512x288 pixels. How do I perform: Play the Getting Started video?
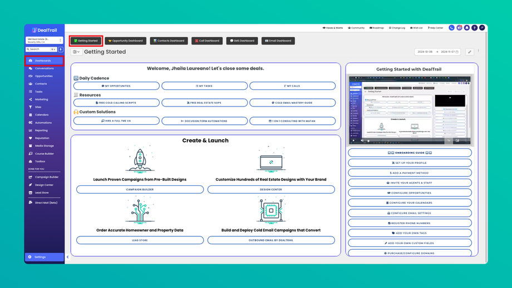tap(353, 140)
